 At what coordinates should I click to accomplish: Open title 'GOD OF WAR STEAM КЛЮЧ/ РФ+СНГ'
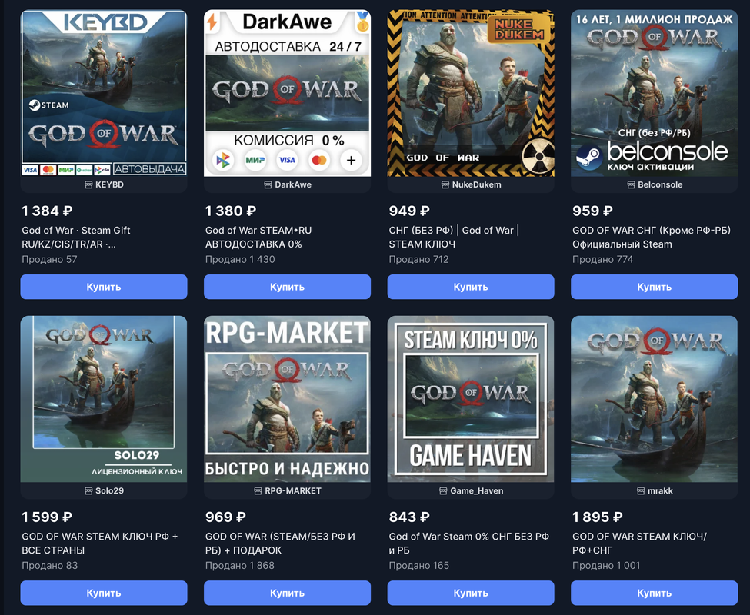coord(639,544)
